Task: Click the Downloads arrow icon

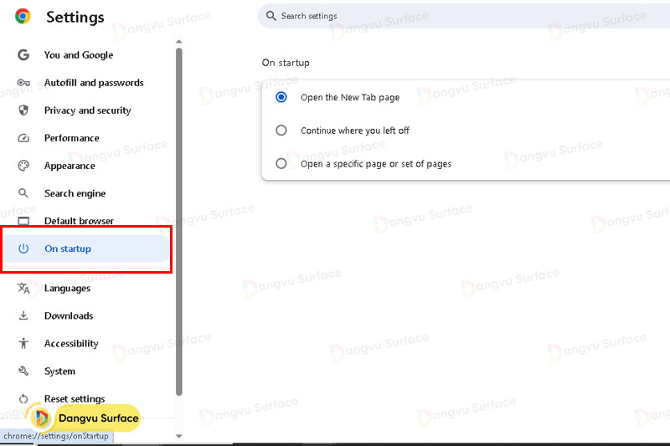Action: click(x=23, y=316)
